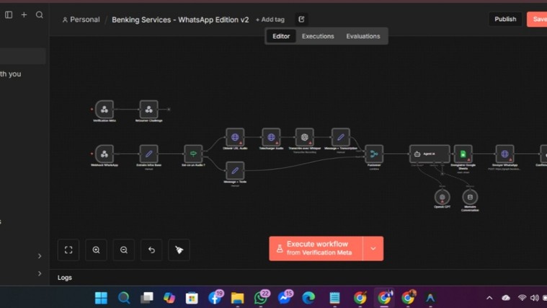This screenshot has width=547, height=308.
Task: Open Copilot from the taskbar
Action: (169, 298)
